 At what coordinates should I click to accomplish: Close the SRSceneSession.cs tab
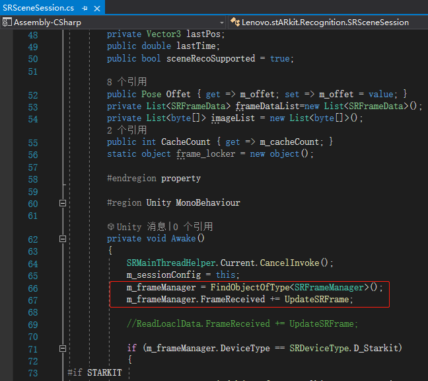click(x=97, y=9)
